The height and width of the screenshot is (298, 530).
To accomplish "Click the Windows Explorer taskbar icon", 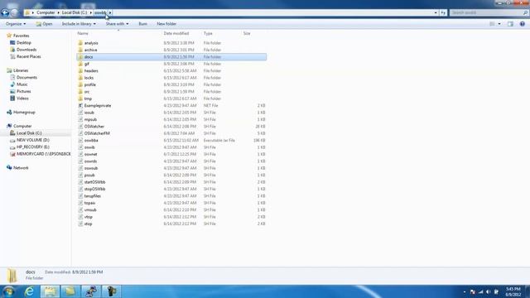I will [50, 291].
